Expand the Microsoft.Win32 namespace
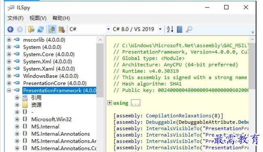Screen dimensions: 263x152 coord(17,119)
